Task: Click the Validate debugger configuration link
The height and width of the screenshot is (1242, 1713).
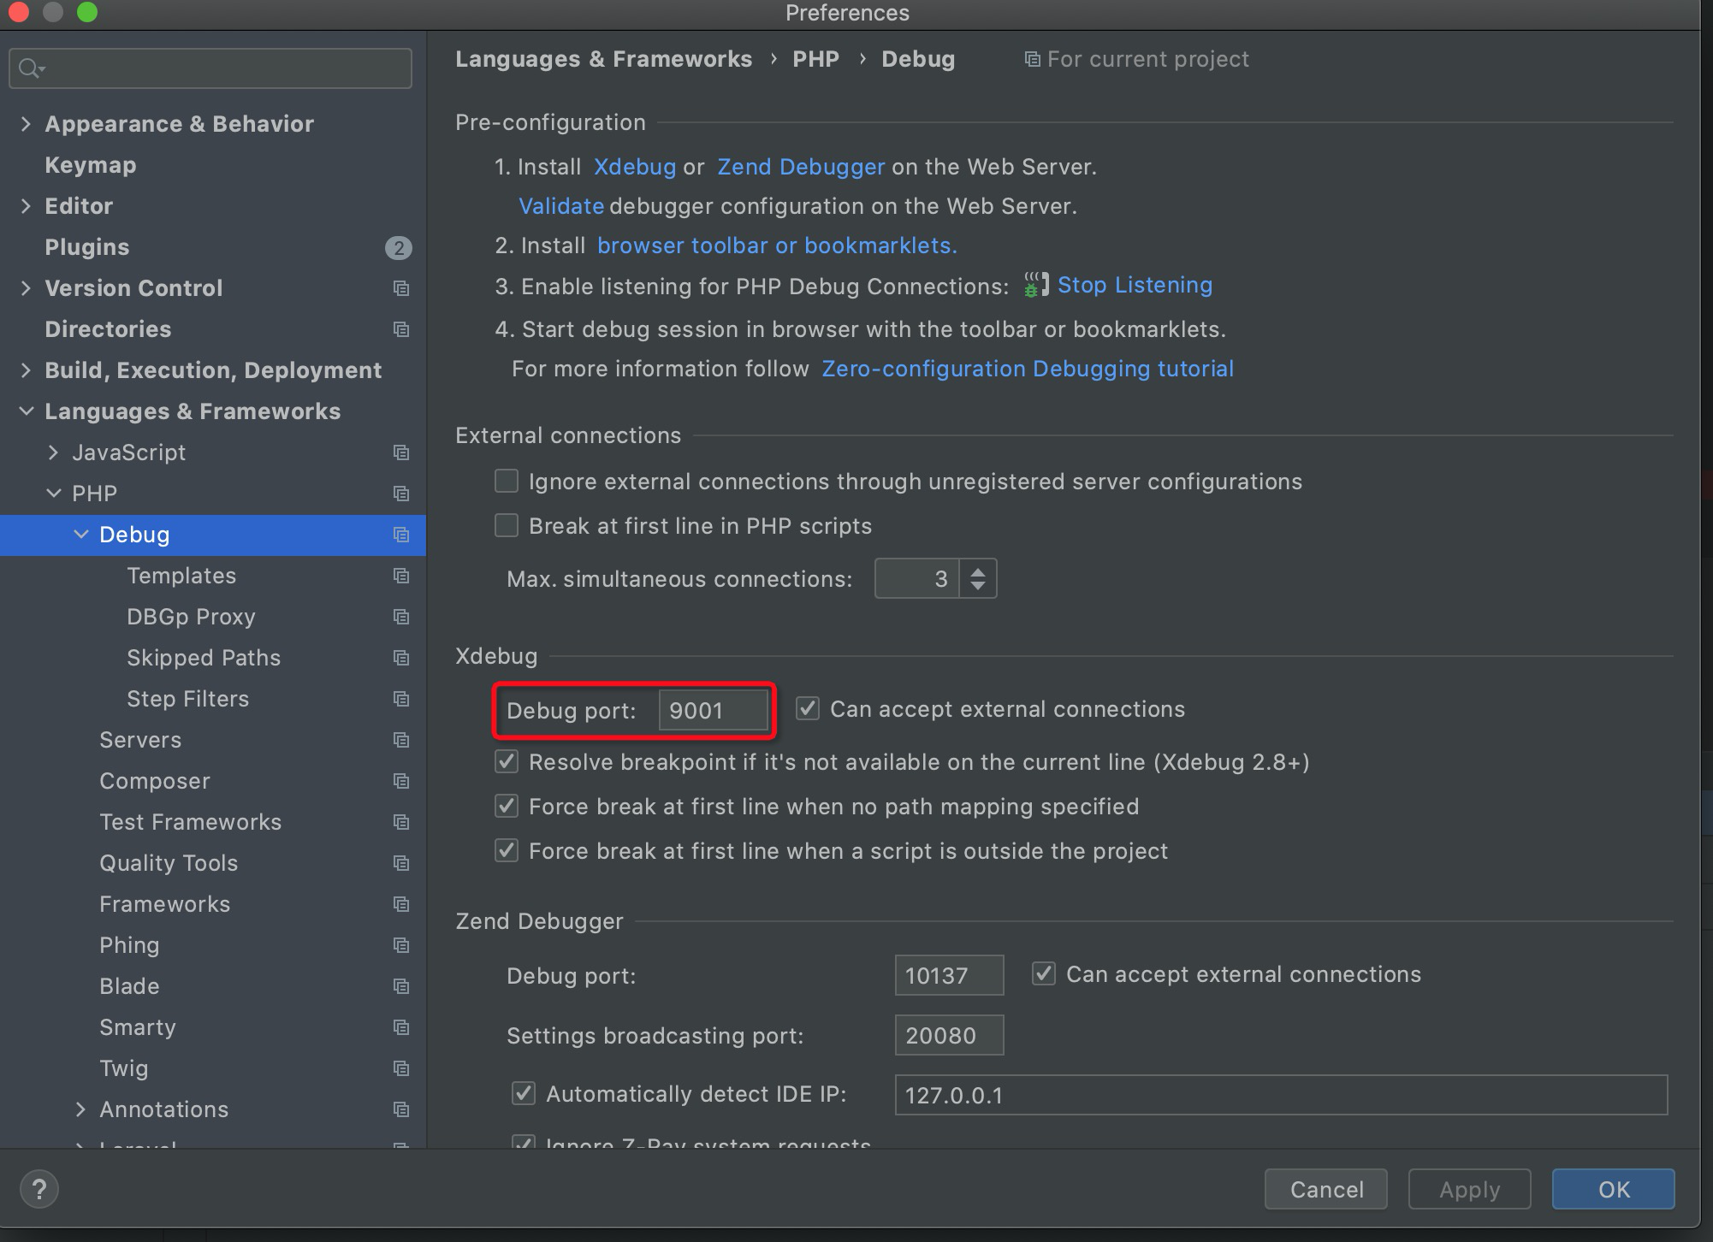Action: pyautogui.click(x=561, y=206)
